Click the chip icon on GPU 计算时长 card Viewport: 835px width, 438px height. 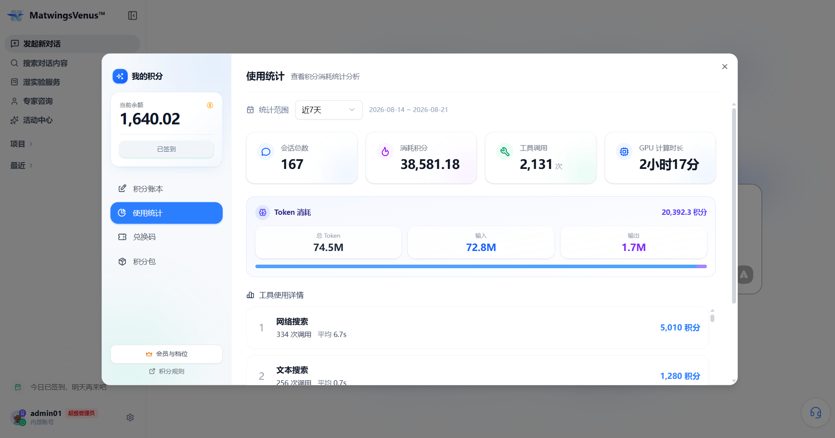click(x=624, y=152)
